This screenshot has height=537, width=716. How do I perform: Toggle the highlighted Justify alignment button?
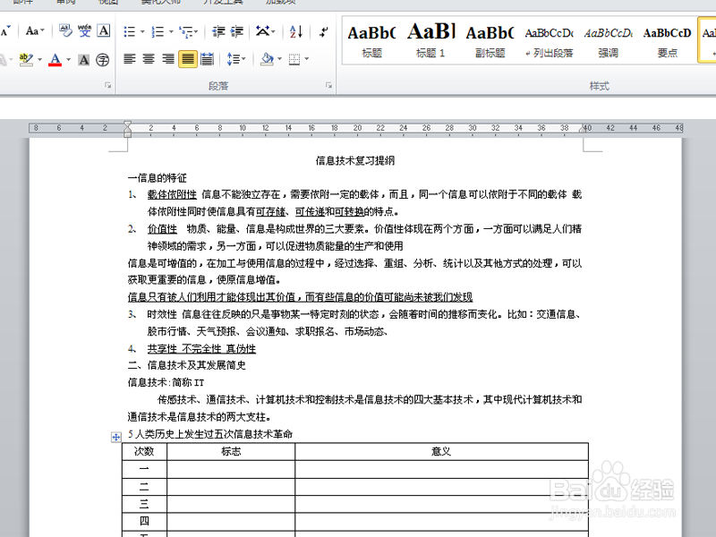point(188,59)
